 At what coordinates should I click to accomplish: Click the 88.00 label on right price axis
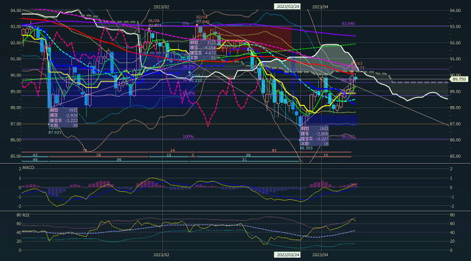(456, 107)
